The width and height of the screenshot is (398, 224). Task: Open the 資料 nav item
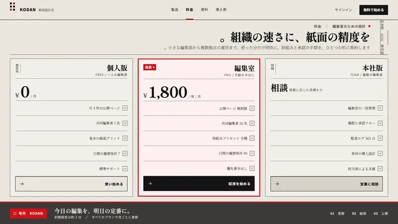(x=204, y=9)
